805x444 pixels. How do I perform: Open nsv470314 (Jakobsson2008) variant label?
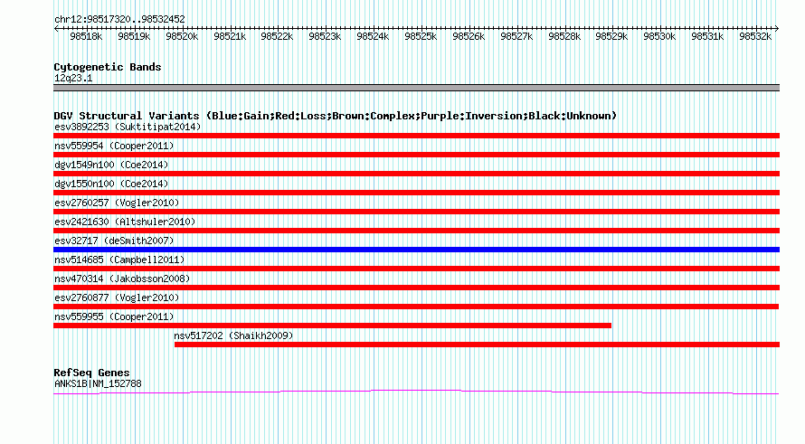[122, 279]
